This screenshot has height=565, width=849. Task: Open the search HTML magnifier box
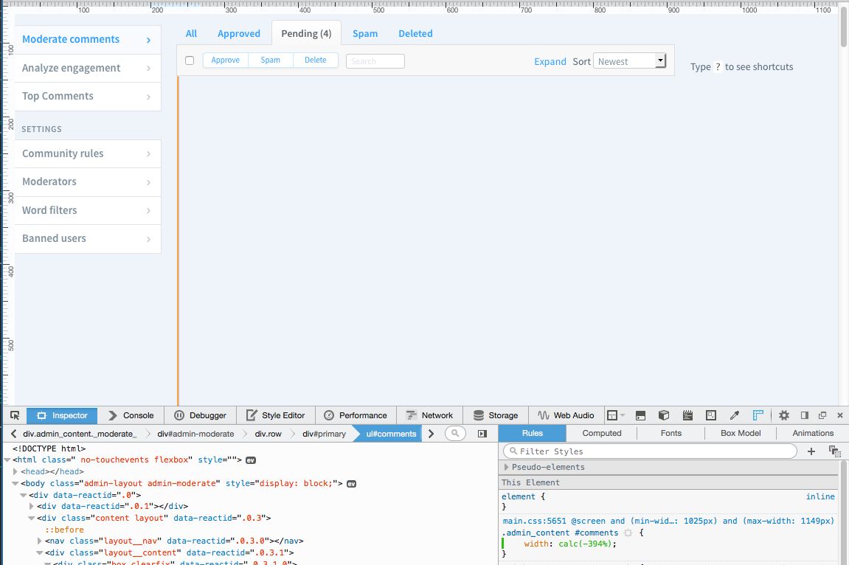[x=455, y=434]
